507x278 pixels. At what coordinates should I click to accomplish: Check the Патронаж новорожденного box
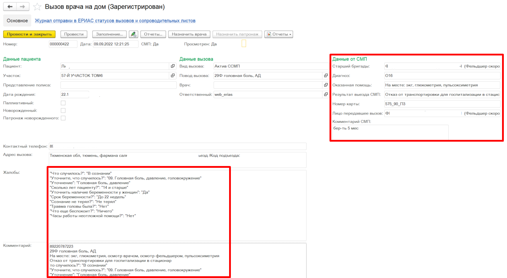pos(63,118)
